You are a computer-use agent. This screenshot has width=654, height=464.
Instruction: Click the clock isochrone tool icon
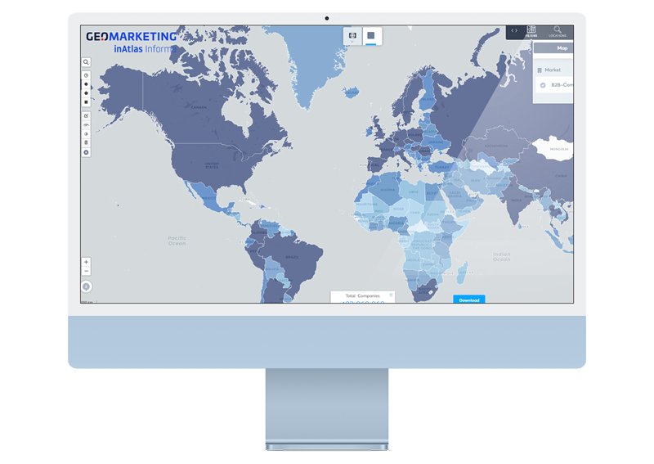86,75
